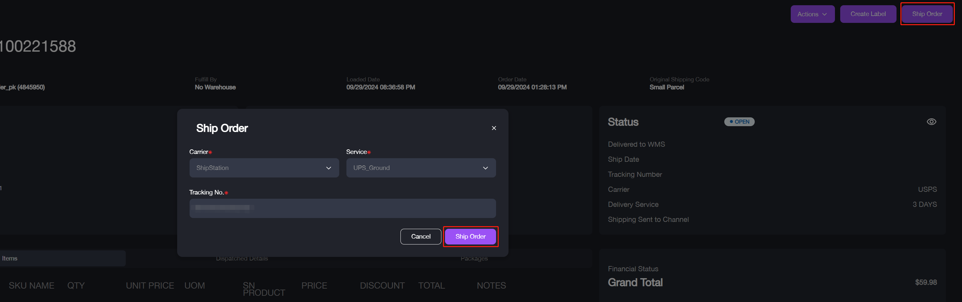
Task: Confirm shipping via modal's Ship Order button
Action: pyautogui.click(x=470, y=236)
